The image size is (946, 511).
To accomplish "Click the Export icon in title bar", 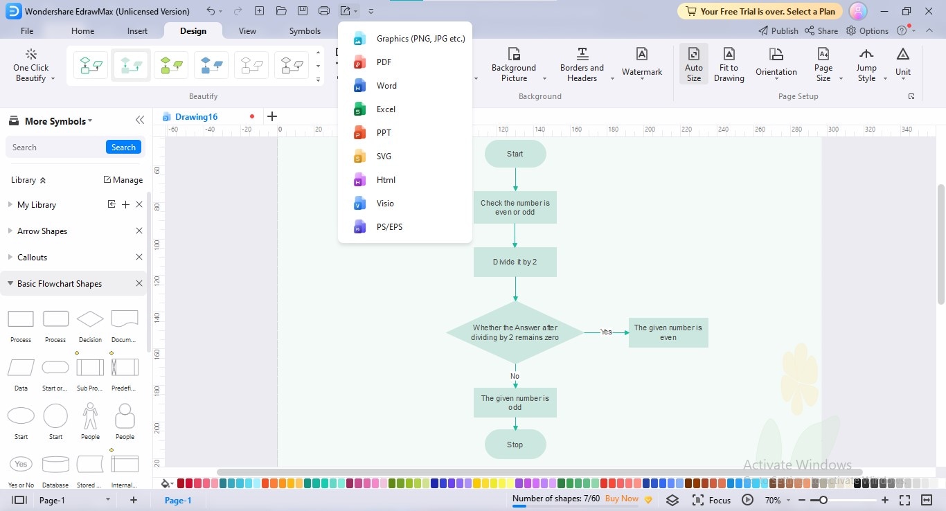I will 346,11.
